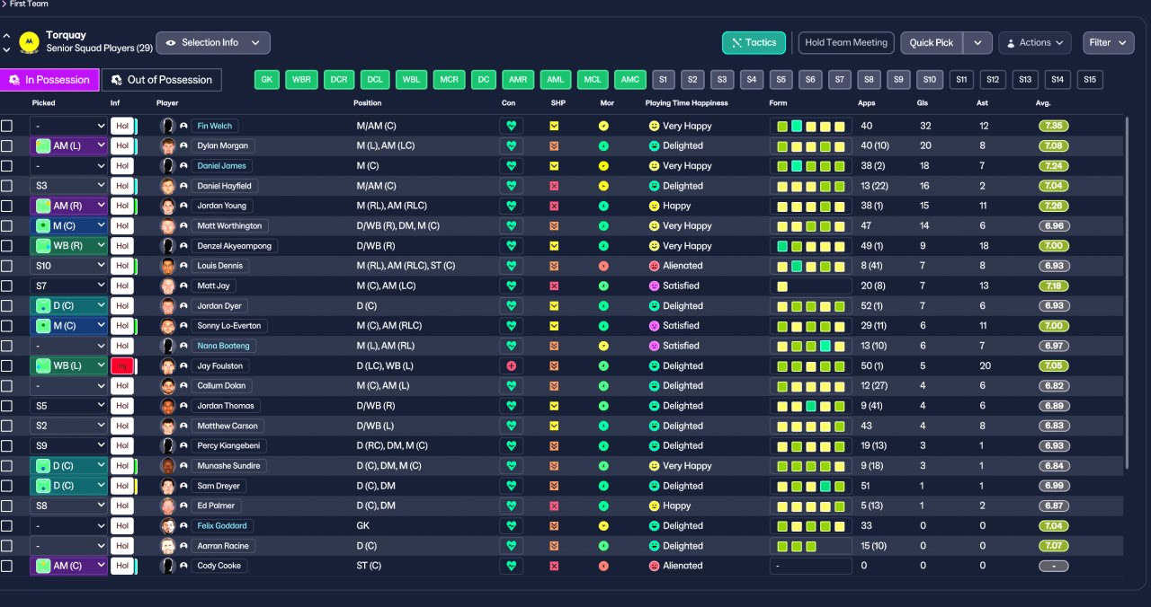1151x607 pixels.
Task: Click the Quick Pick button
Action: 932,42
